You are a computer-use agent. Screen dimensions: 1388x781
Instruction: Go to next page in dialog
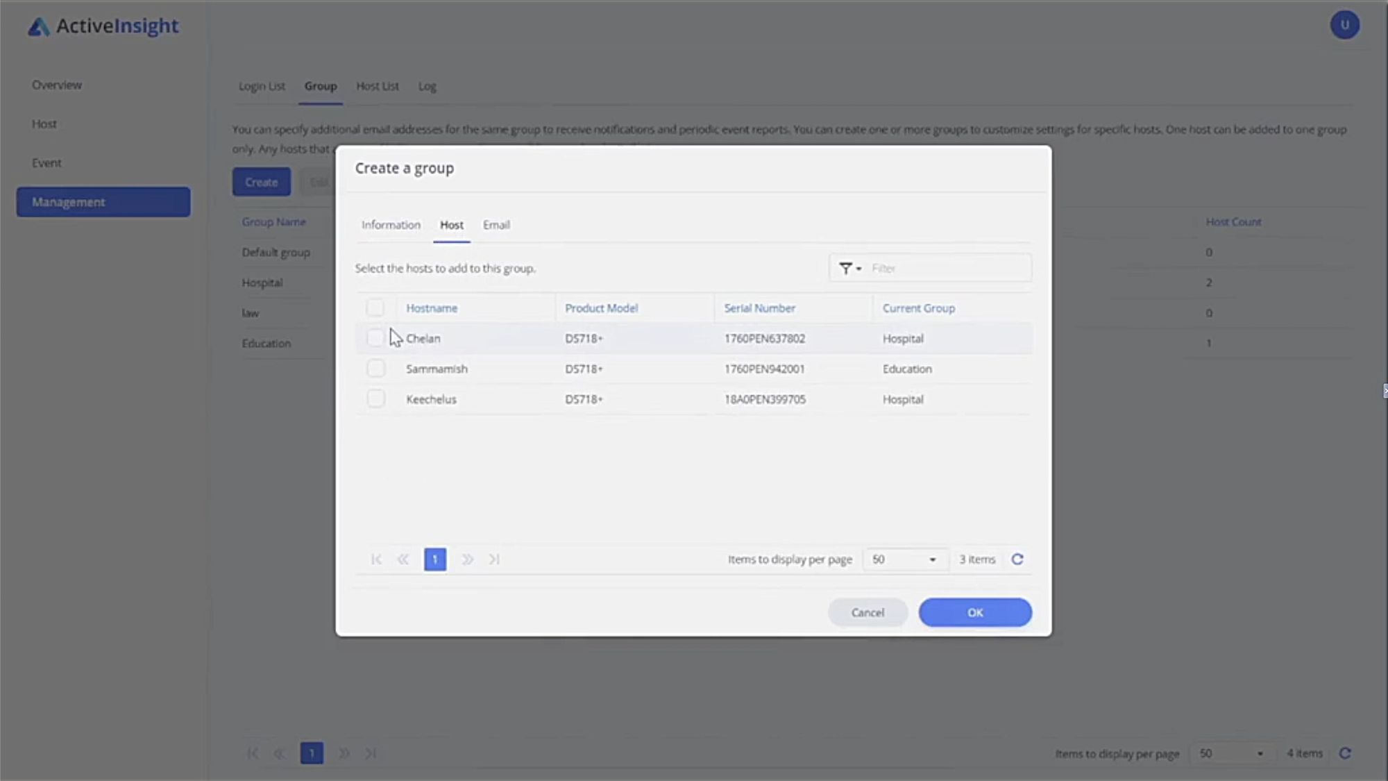467,560
